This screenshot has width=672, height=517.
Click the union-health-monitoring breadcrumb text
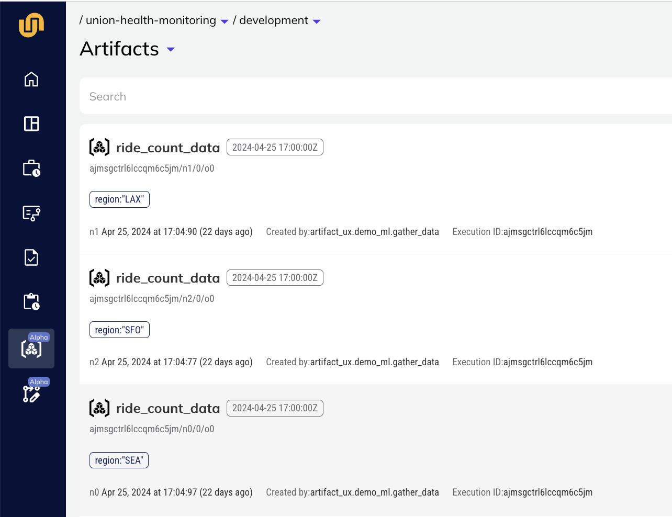pyautogui.click(x=151, y=20)
